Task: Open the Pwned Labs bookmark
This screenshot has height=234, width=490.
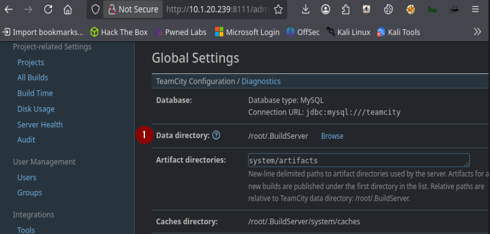Action: point(180,32)
